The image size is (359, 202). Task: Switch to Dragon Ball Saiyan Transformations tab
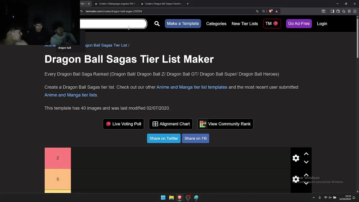click(161, 4)
